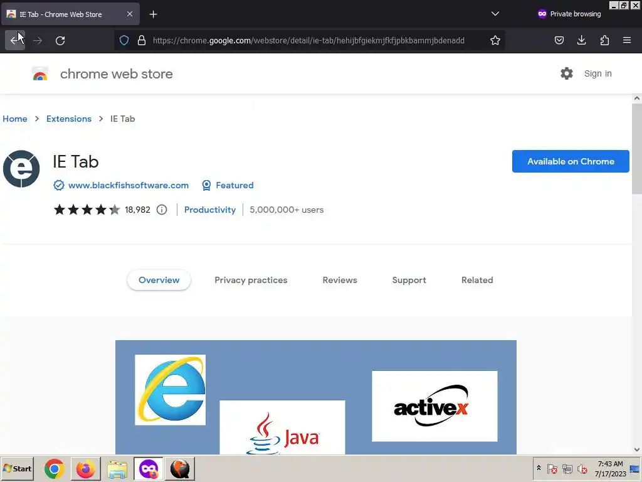Click the address bar URL field

(x=308, y=40)
